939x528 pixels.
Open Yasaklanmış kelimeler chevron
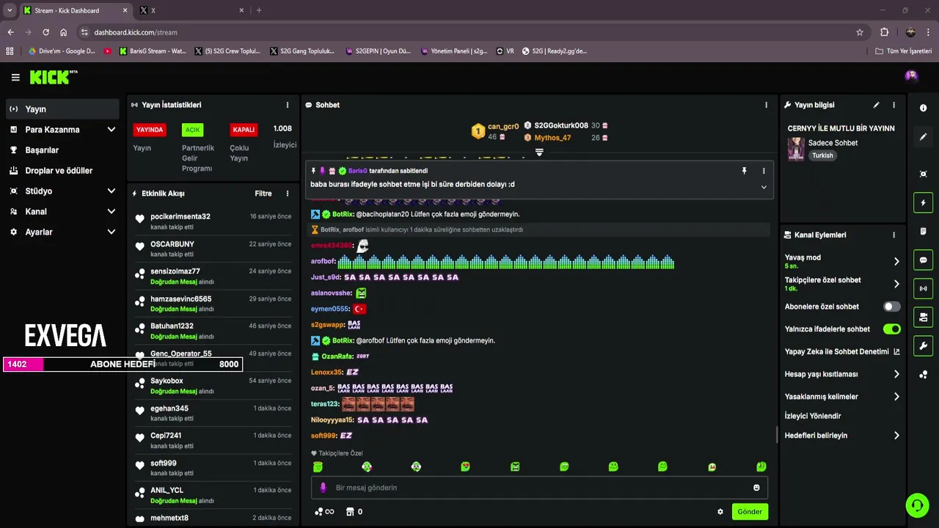pyautogui.click(x=896, y=397)
